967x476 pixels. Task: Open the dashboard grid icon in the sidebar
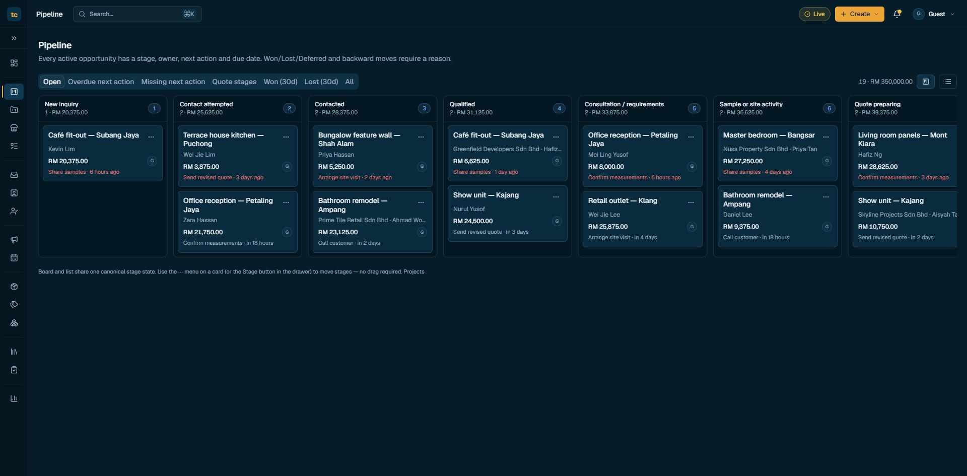click(14, 63)
